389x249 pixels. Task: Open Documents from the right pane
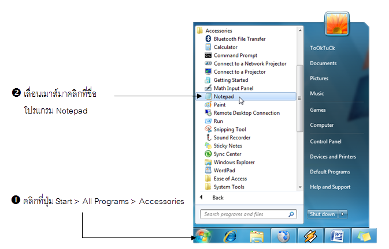tap(323, 63)
